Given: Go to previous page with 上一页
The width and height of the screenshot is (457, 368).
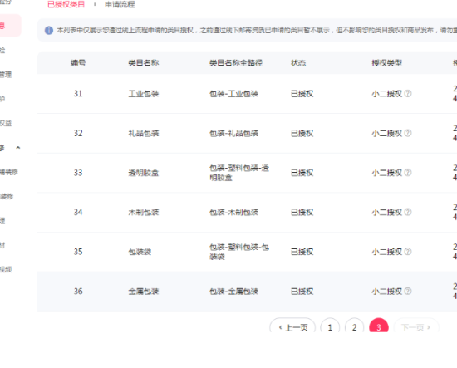Looking at the screenshot, I should tap(292, 327).
